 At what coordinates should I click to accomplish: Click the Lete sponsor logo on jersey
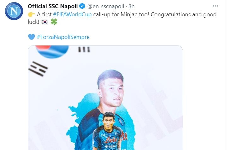pyautogui.click(x=110, y=140)
